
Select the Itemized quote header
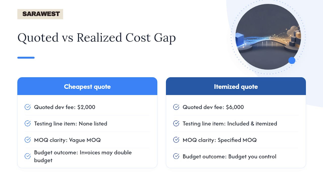tap(236, 86)
